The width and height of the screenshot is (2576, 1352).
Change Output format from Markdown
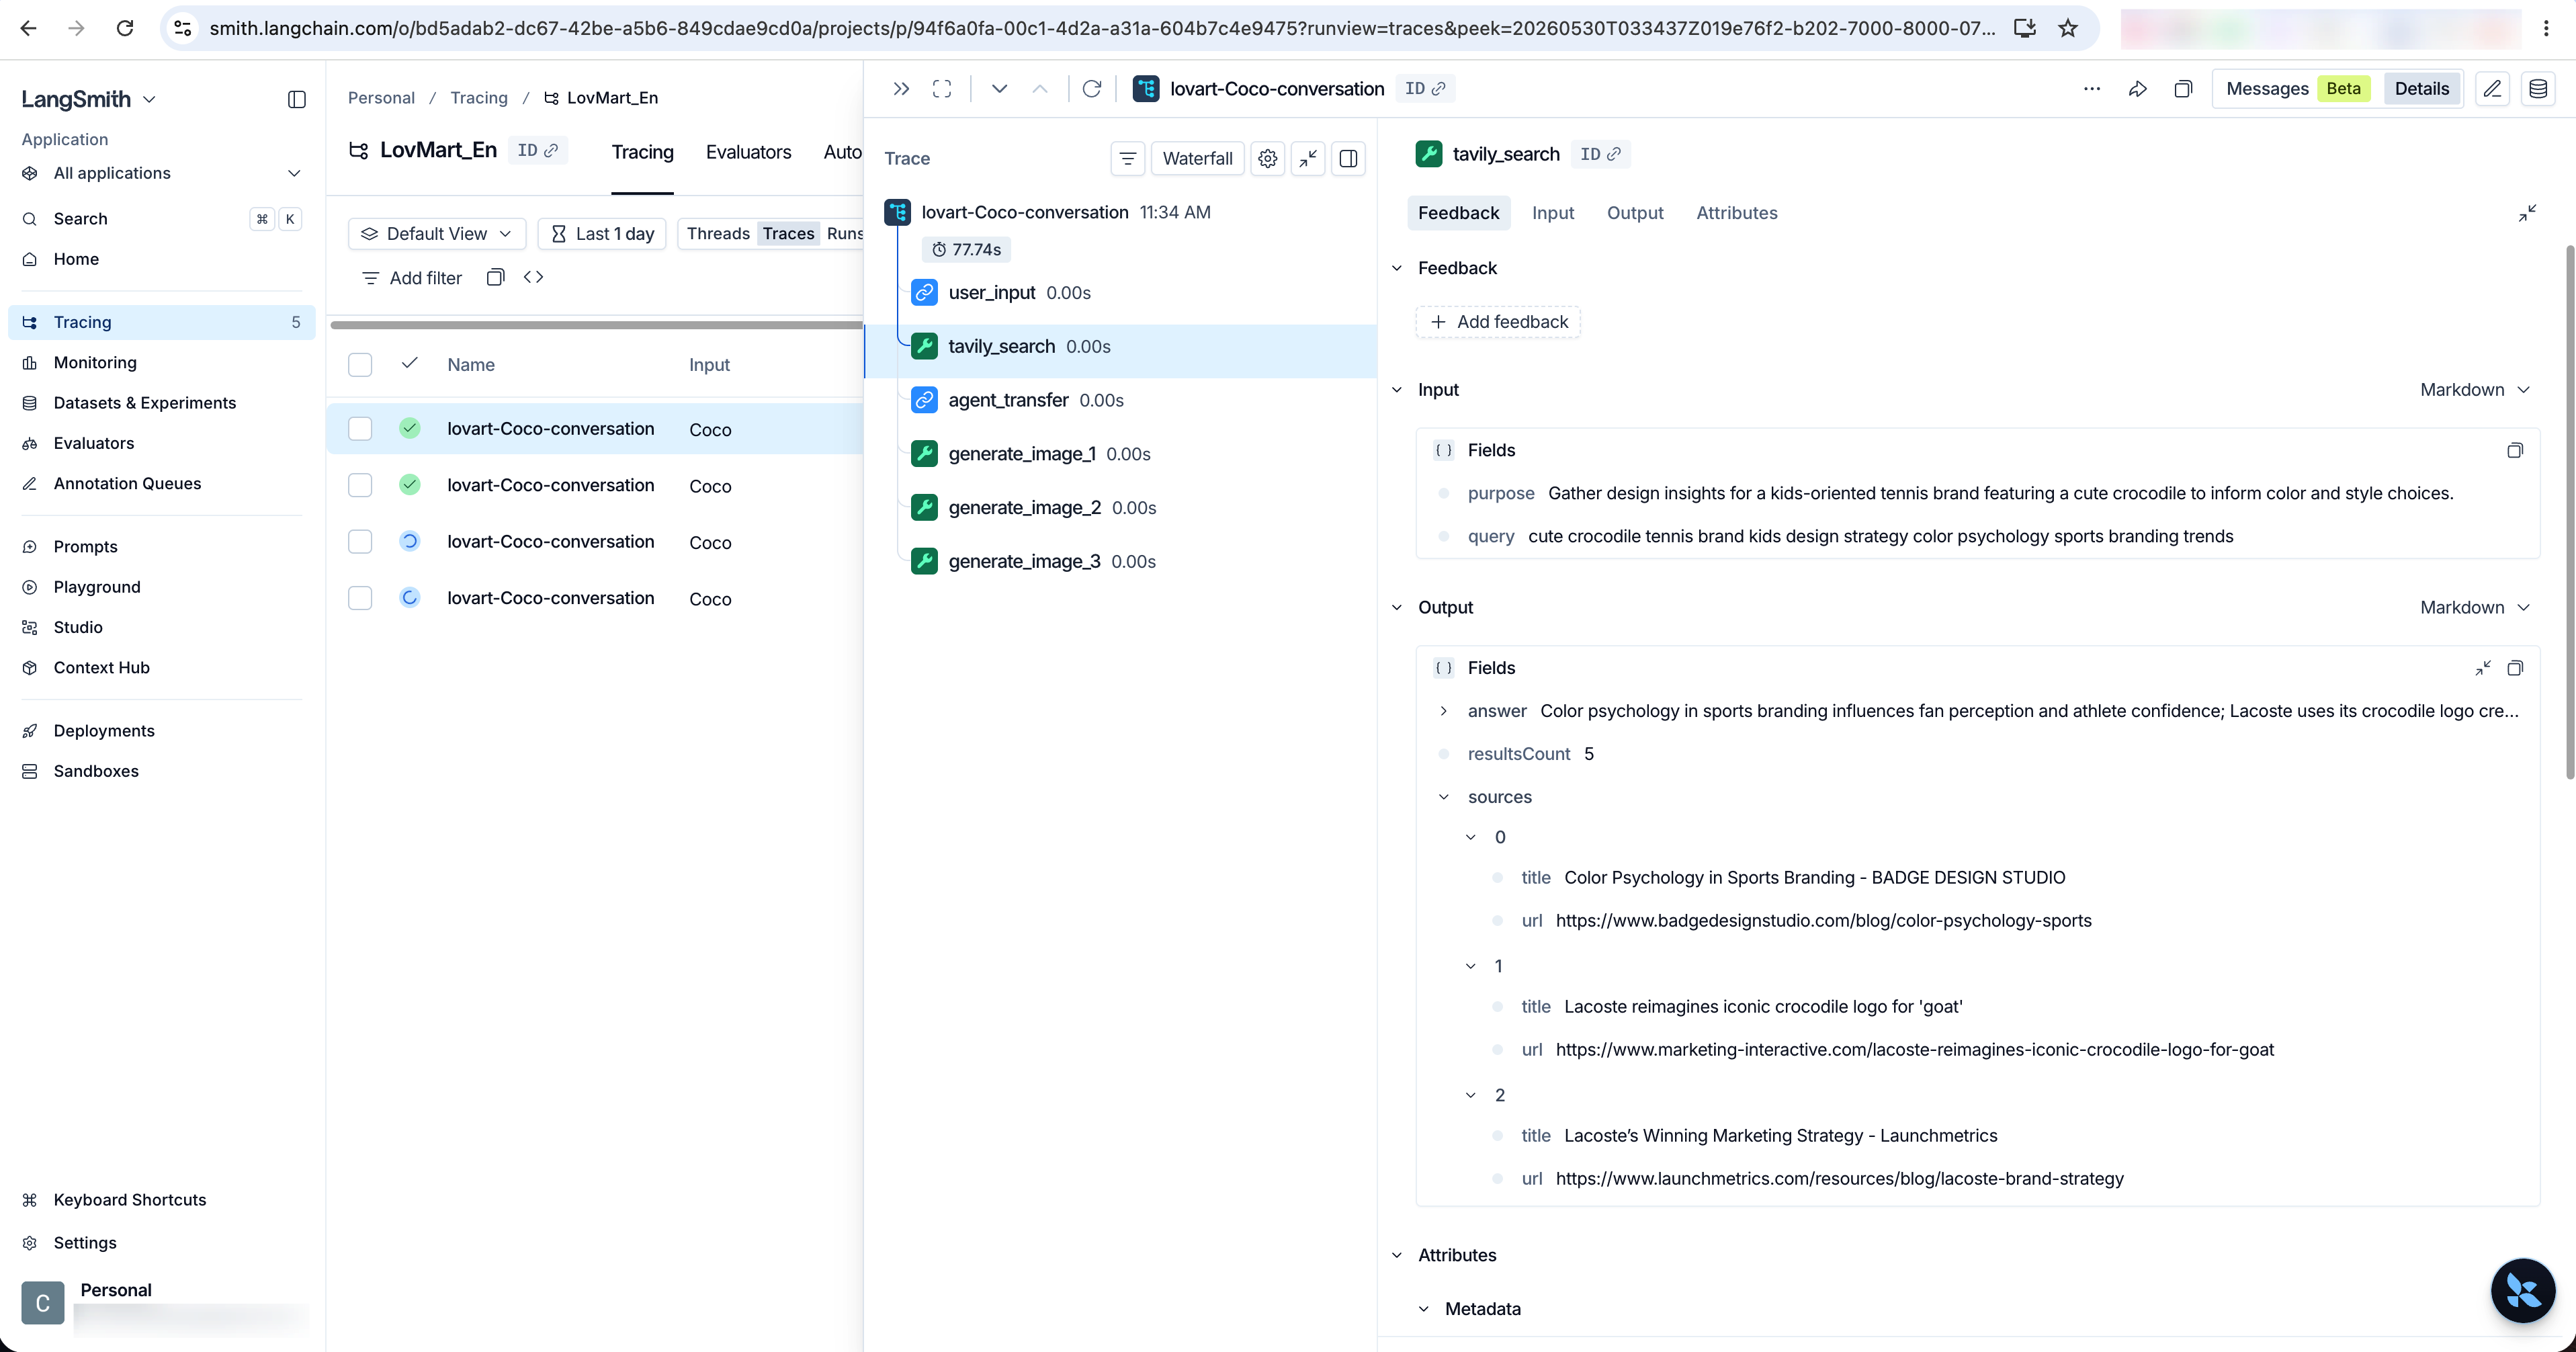pyautogui.click(x=2474, y=607)
